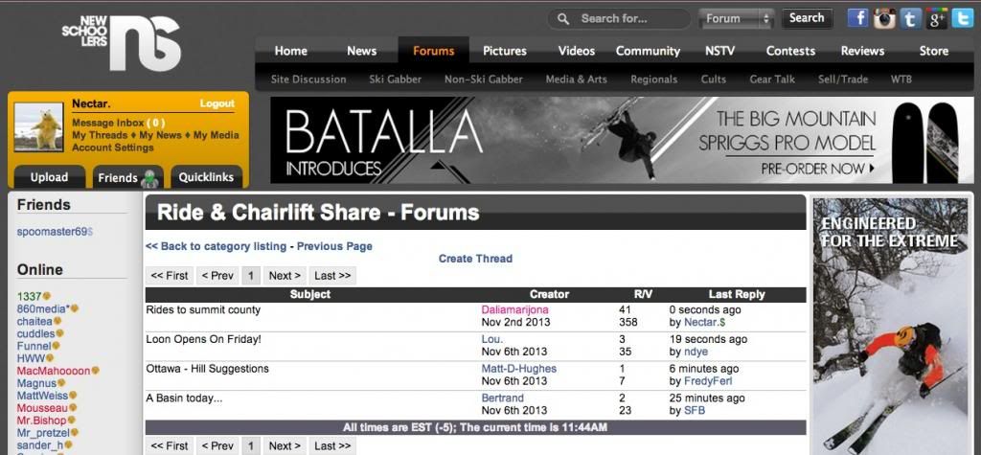Open last replier FredyFerl's profile
Image resolution: width=981 pixels, height=455 pixels.
pos(708,381)
